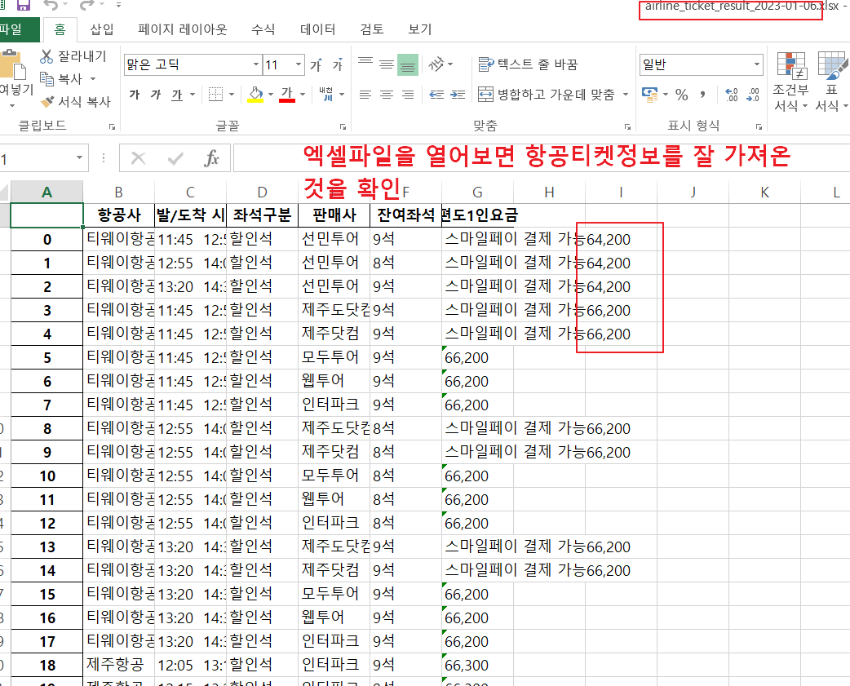Viewport: 850px width, 686px height.
Task: Open the font color dropdown arrow
Action: [x=303, y=95]
